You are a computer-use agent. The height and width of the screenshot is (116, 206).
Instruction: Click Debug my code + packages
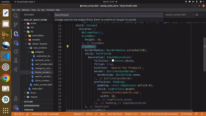(x=45, y=114)
